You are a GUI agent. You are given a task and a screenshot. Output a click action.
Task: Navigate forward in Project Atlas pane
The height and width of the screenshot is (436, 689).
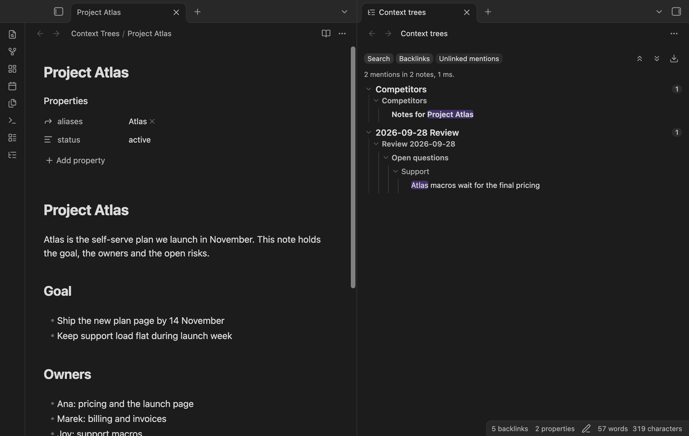(x=56, y=33)
